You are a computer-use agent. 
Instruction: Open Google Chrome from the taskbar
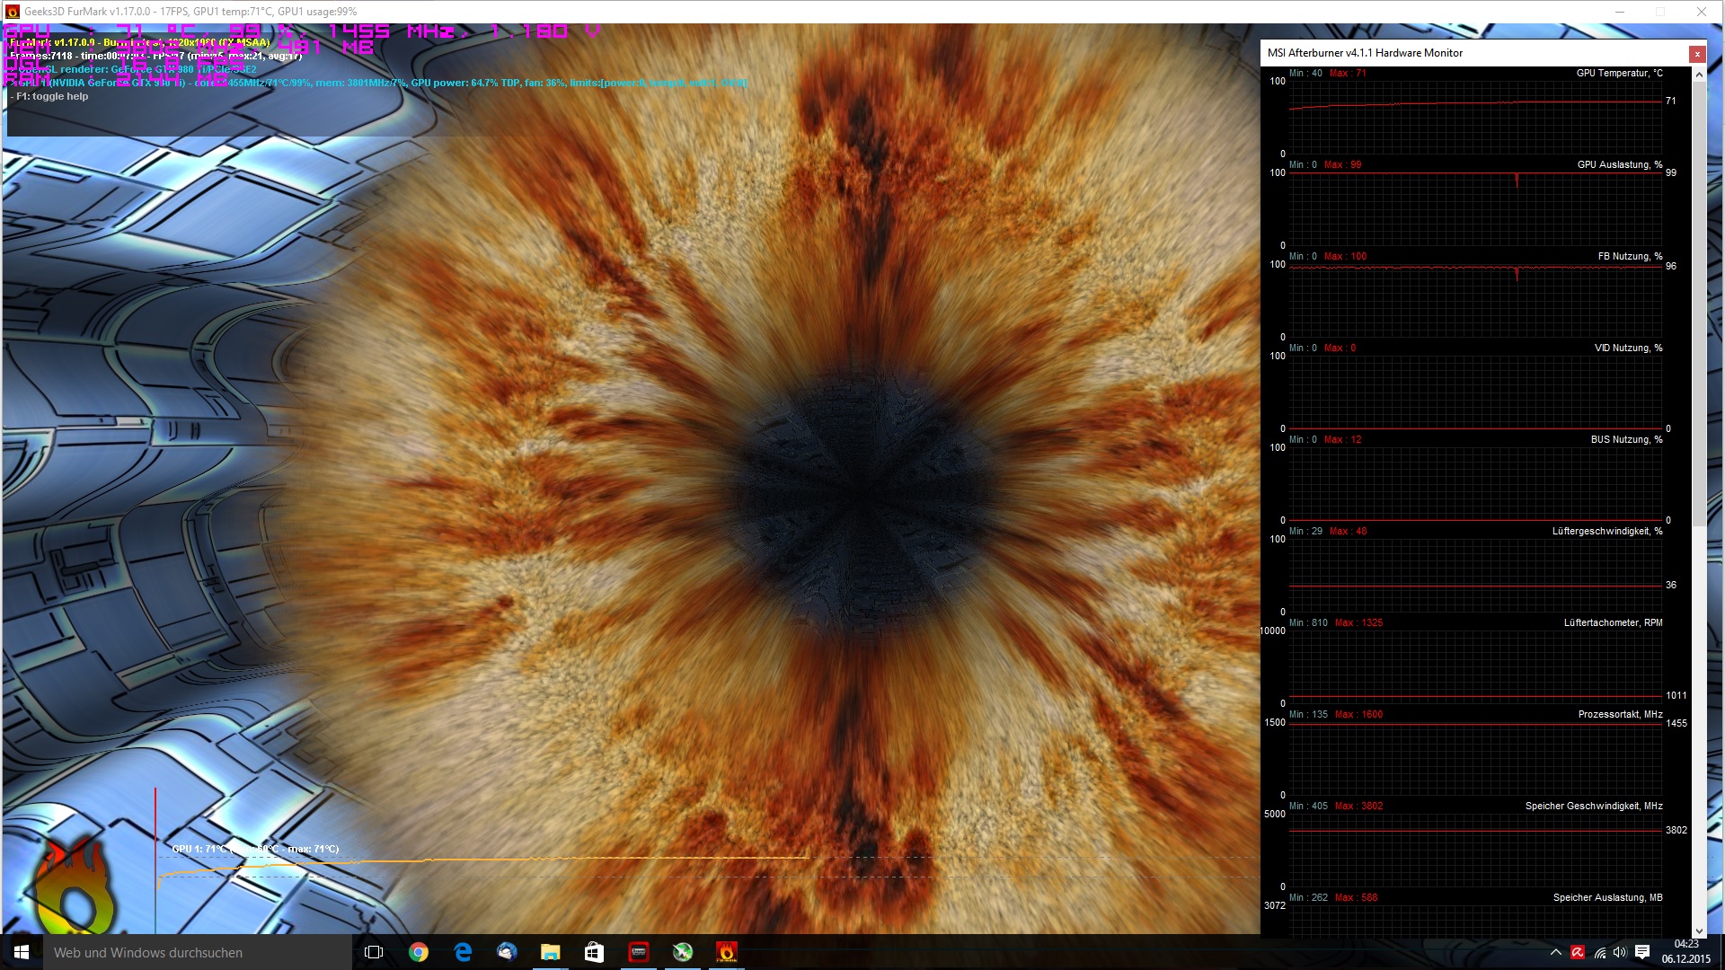419,952
